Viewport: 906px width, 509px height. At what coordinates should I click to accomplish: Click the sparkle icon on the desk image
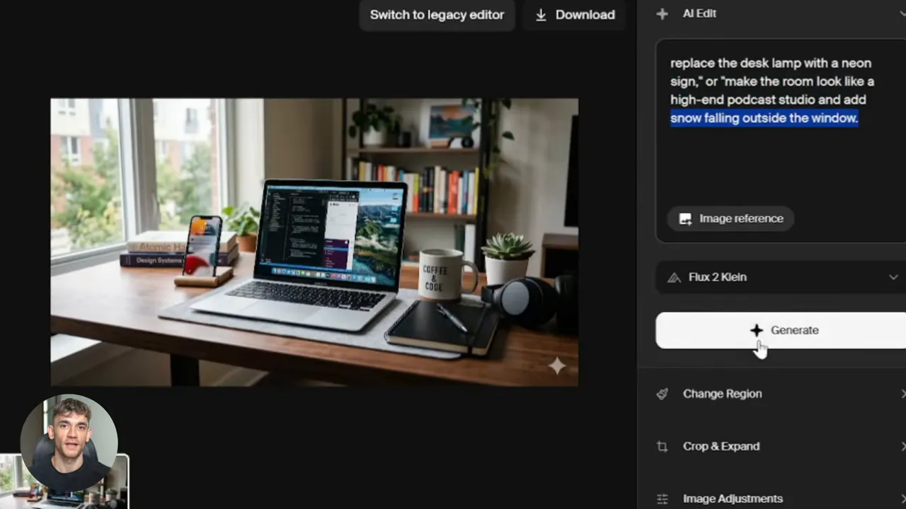[x=557, y=365]
